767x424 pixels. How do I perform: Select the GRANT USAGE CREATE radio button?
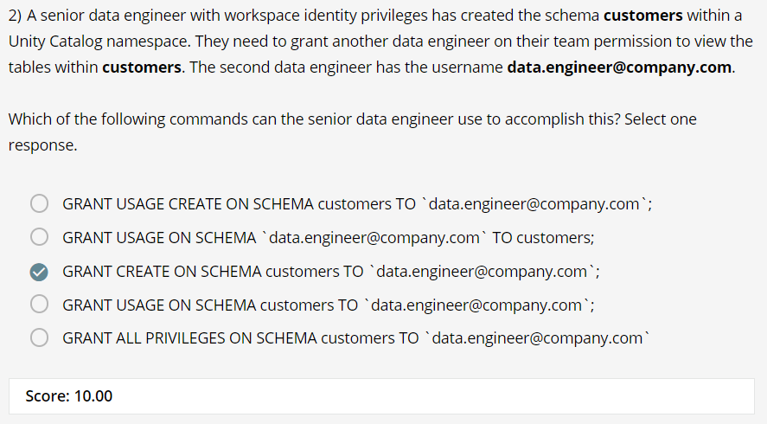click(x=40, y=204)
